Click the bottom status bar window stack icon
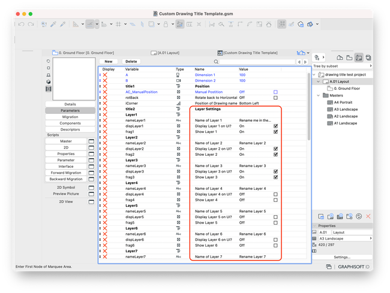The width and height of the screenshot is (390, 293). pyautogui.click(x=329, y=267)
